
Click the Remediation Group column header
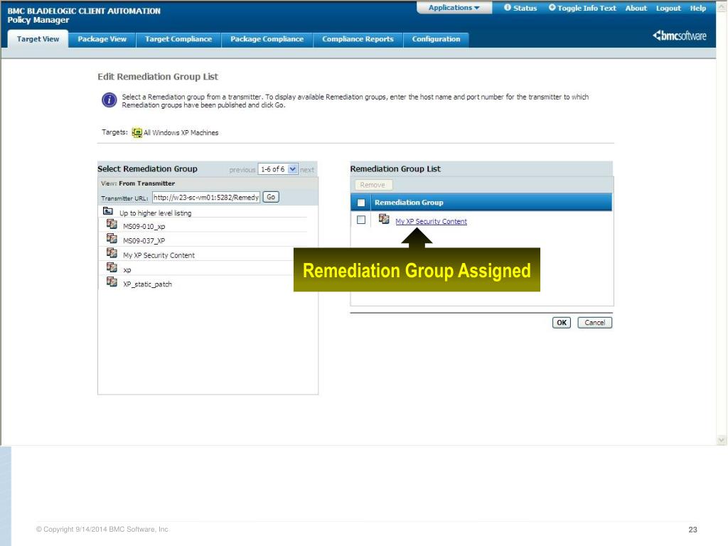409,203
